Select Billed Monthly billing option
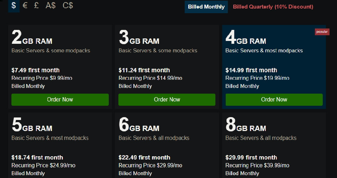Screen dimensions: 337x178 click(206, 7)
